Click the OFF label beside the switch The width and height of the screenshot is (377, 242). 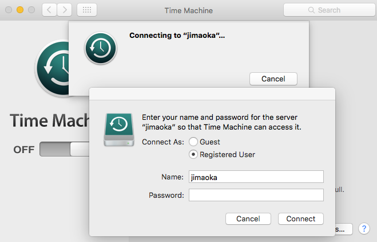[x=24, y=150]
